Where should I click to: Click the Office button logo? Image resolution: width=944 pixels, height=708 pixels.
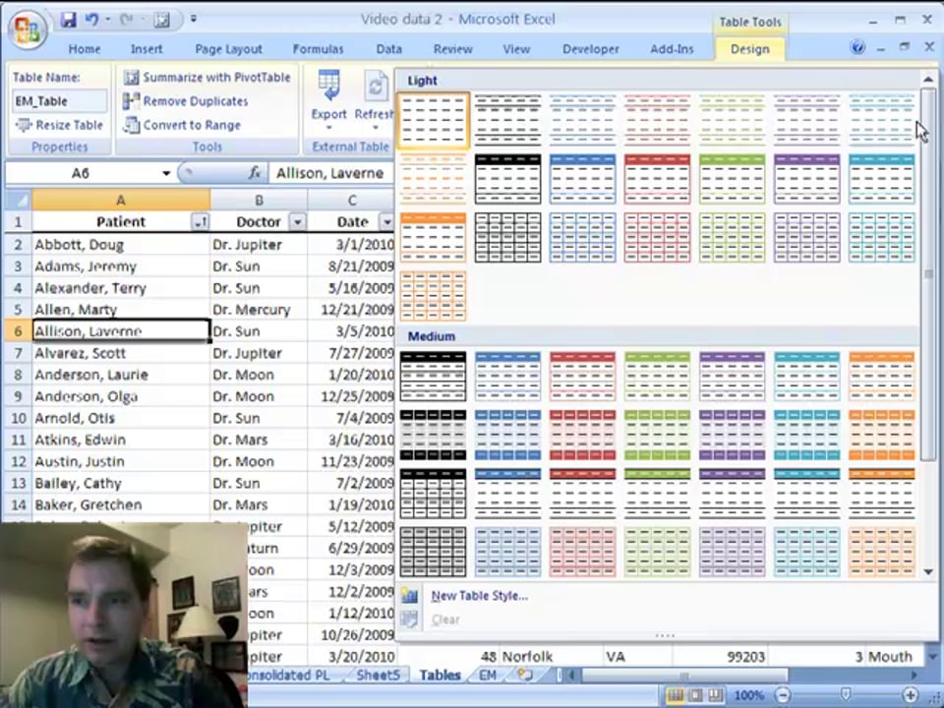tap(28, 30)
